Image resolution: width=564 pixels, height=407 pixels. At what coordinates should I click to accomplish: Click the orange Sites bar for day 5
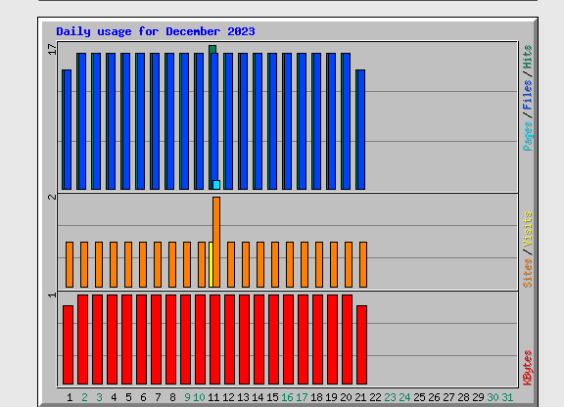pyautogui.click(x=128, y=264)
